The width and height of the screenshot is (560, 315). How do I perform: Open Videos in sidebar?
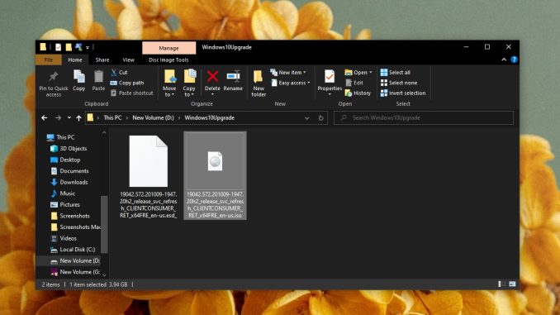[x=64, y=238]
